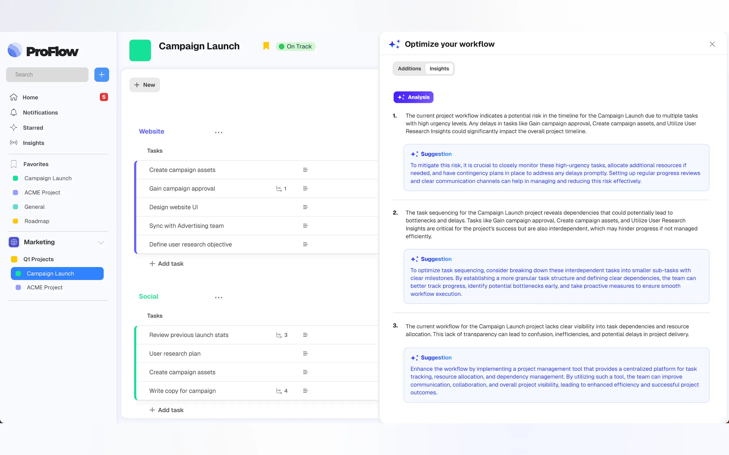This screenshot has height=455, width=729.
Task: Open Notifications bell icon in sidebar
Action: pyautogui.click(x=13, y=113)
